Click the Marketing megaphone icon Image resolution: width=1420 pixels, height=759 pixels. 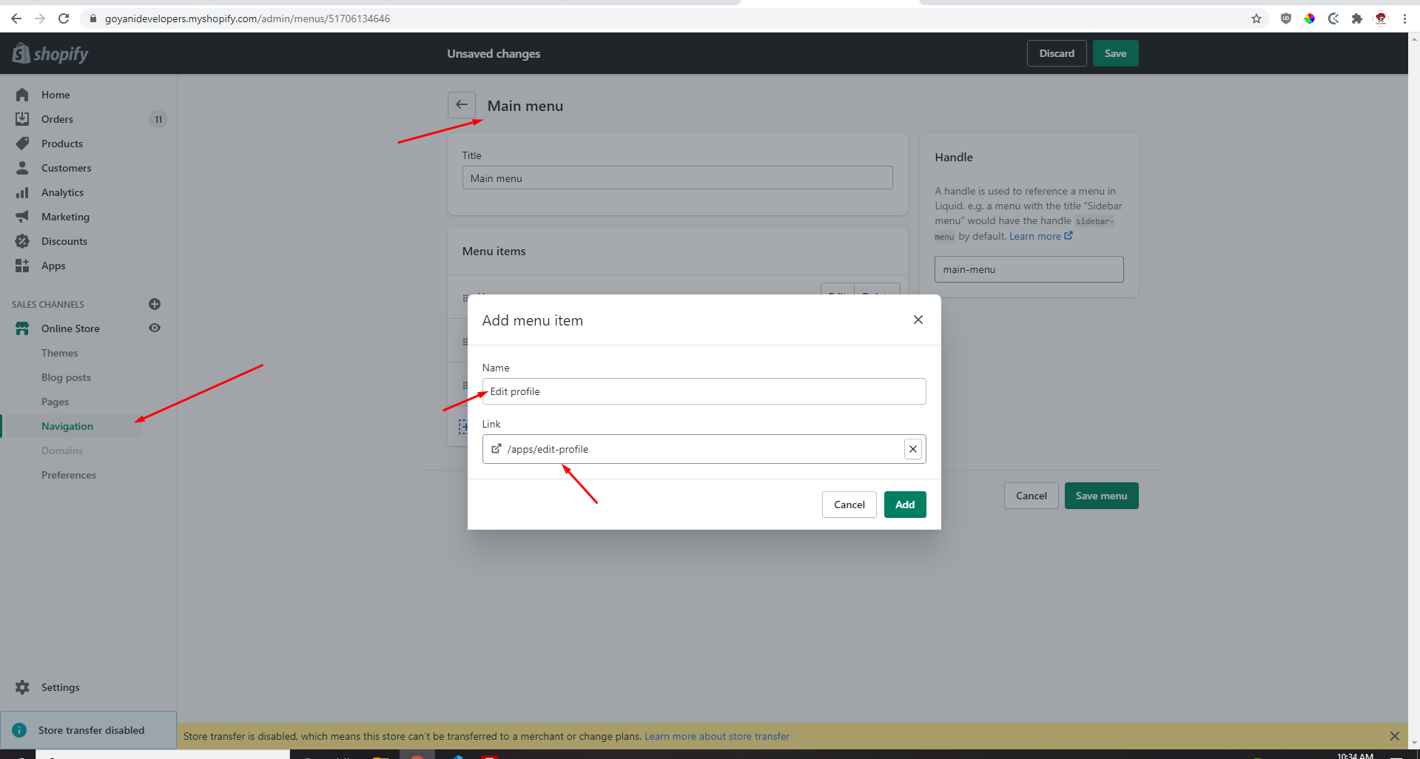tap(22, 217)
